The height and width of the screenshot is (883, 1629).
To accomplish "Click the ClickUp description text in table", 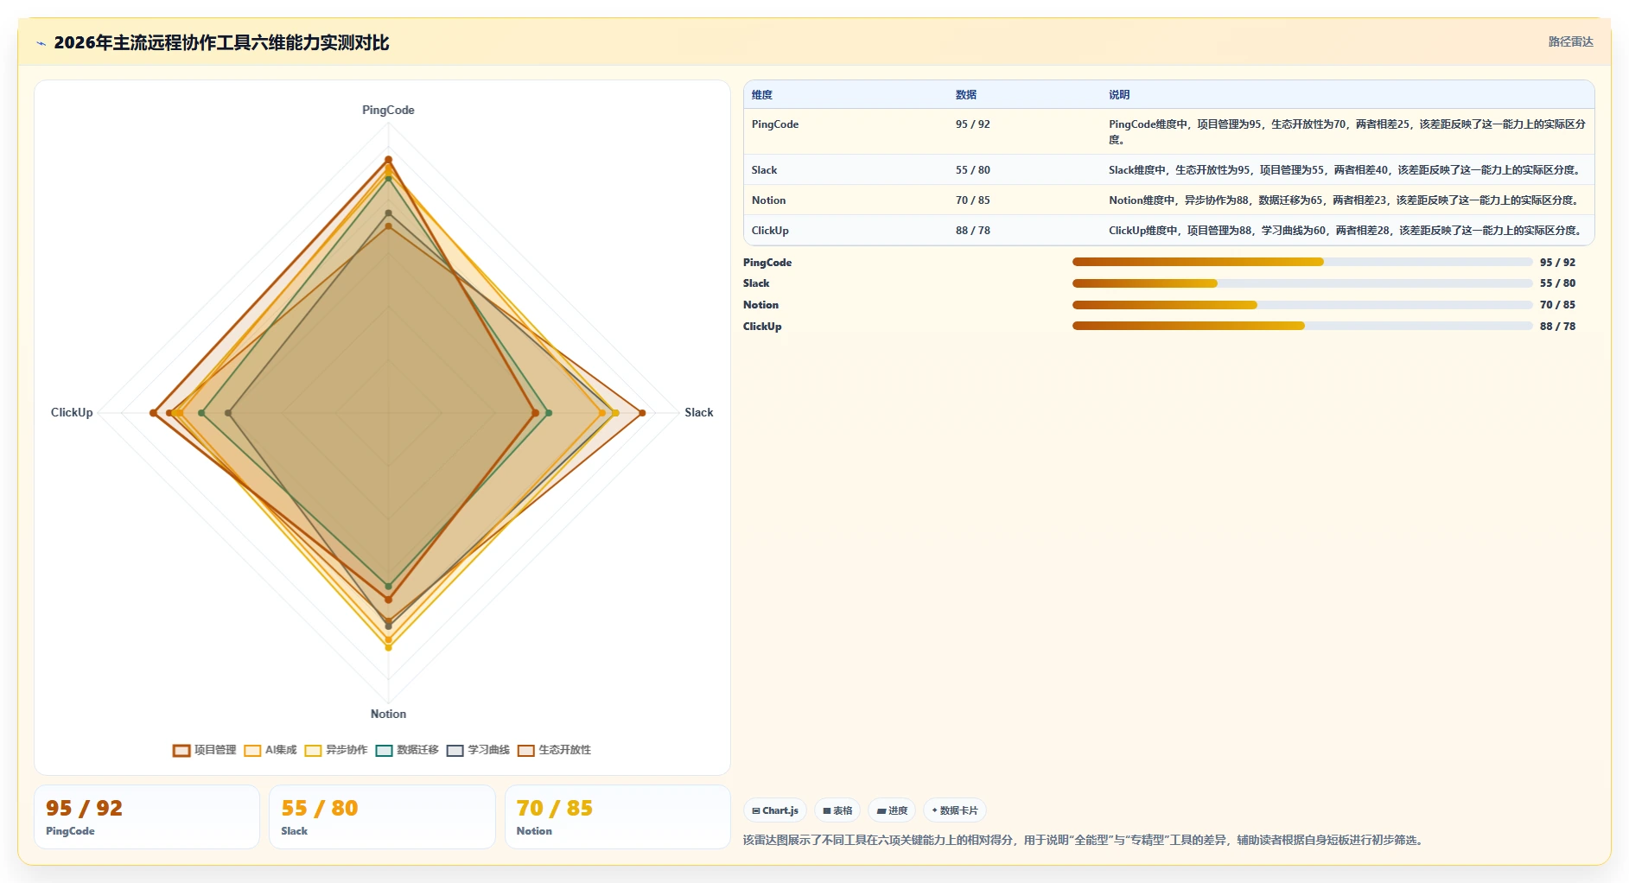I will tap(1346, 231).
